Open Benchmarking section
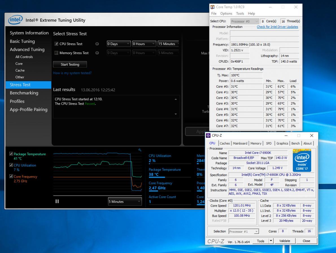 24,93
